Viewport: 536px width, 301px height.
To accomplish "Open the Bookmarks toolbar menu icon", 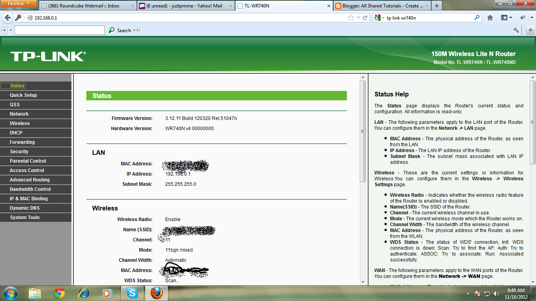I will [x=506, y=18].
